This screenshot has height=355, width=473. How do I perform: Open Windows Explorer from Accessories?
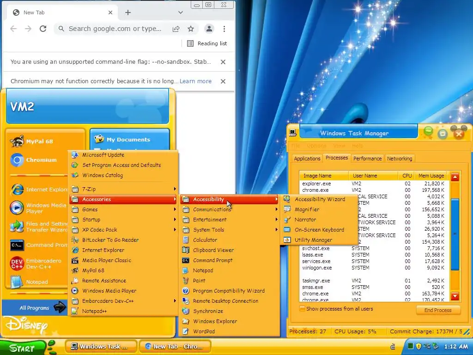[230, 321]
